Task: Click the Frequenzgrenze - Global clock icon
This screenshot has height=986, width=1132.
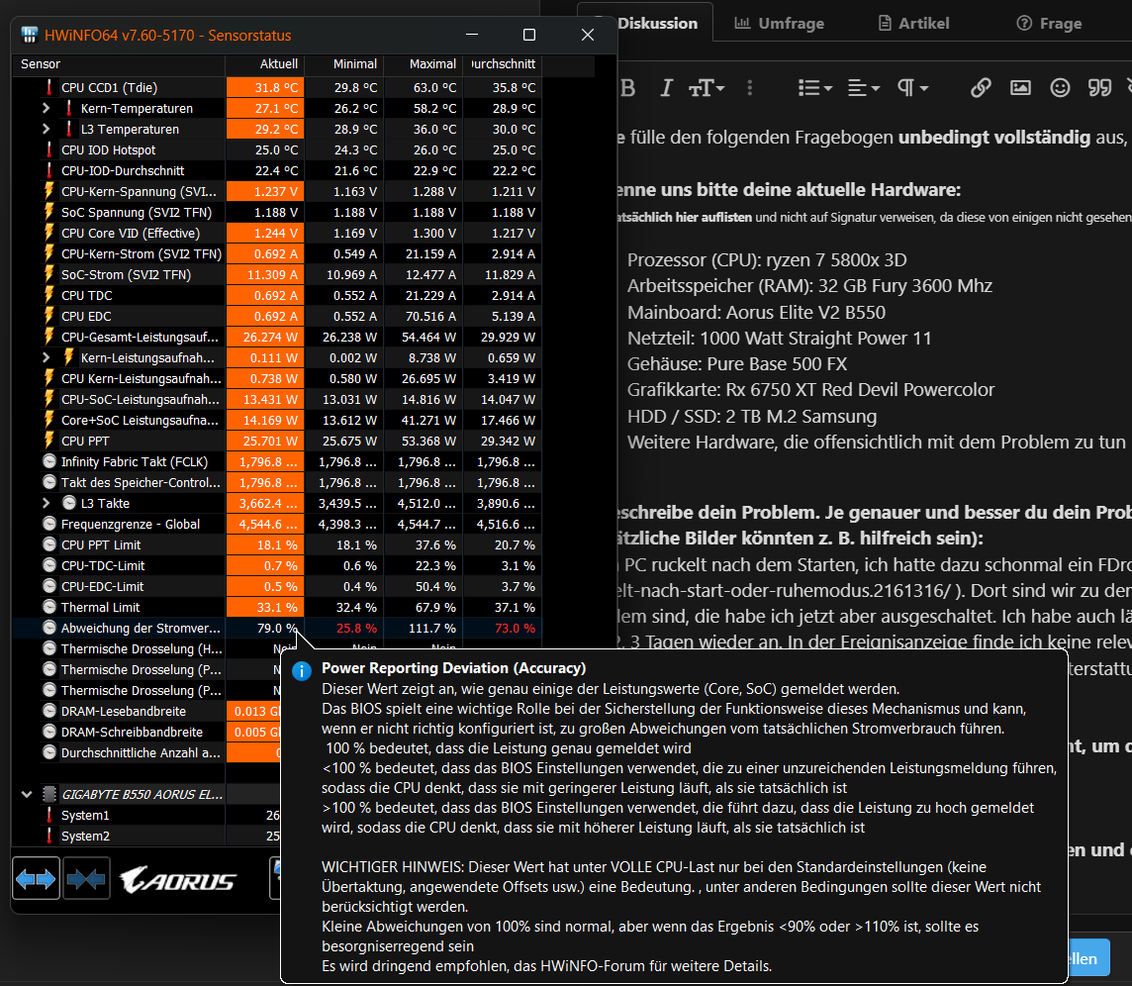Action: click(x=49, y=525)
